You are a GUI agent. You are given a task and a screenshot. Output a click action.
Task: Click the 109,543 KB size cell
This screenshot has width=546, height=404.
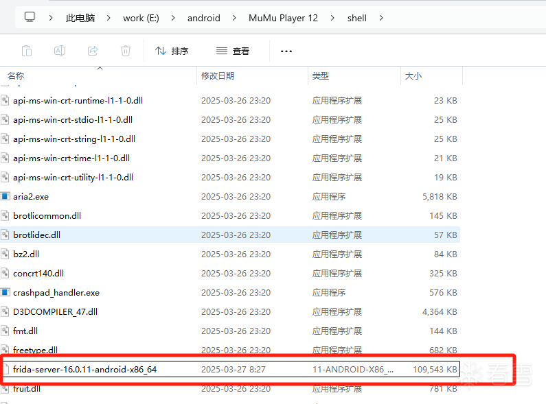435,369
